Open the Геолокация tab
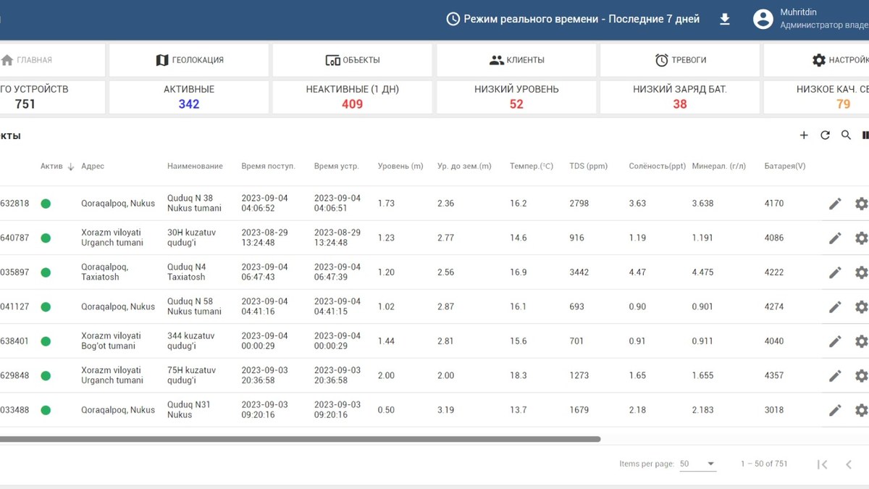The image size is (869, 489). [x=189, y=60]
